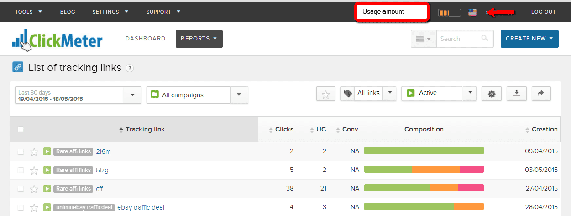Toggle the select-all checkbox in table header
Viewport: 571px width, 216px height.
click(x=21, y=129)
